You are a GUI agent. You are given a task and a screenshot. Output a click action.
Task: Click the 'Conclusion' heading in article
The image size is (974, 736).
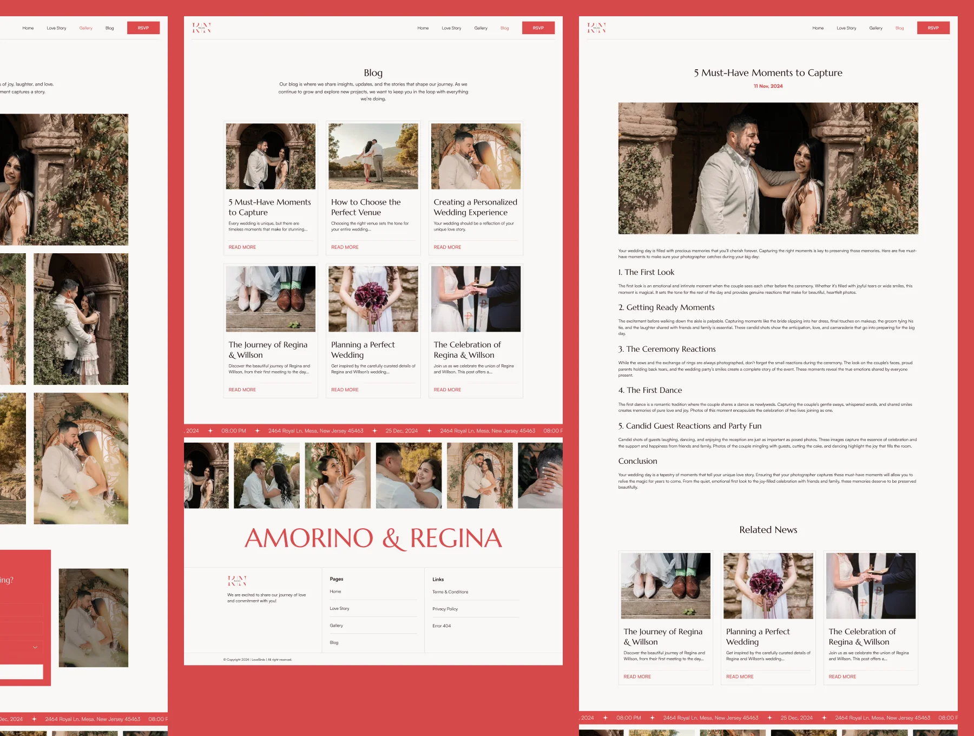(638, 461)
